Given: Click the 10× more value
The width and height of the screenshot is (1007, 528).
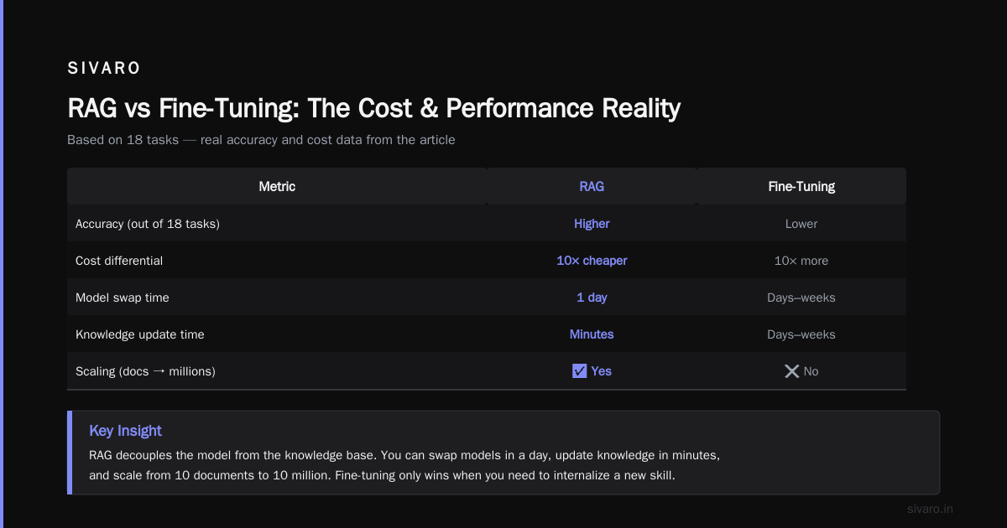Looking at the screenshot, I should tap(801, 261).
